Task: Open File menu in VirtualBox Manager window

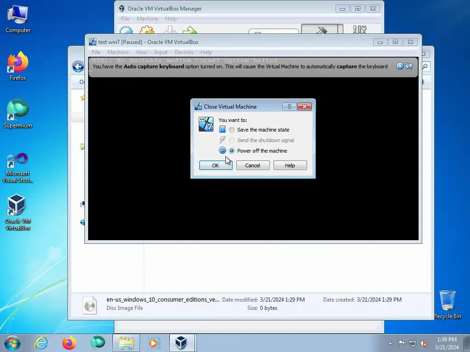Action: coord(125,18)
